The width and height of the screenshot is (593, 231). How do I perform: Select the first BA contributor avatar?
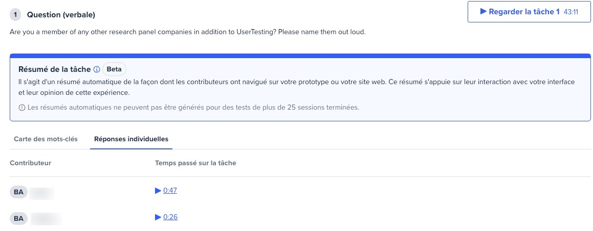click(x=18, y=192)
